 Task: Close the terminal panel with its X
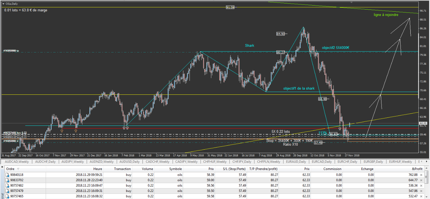pos(2,167)
